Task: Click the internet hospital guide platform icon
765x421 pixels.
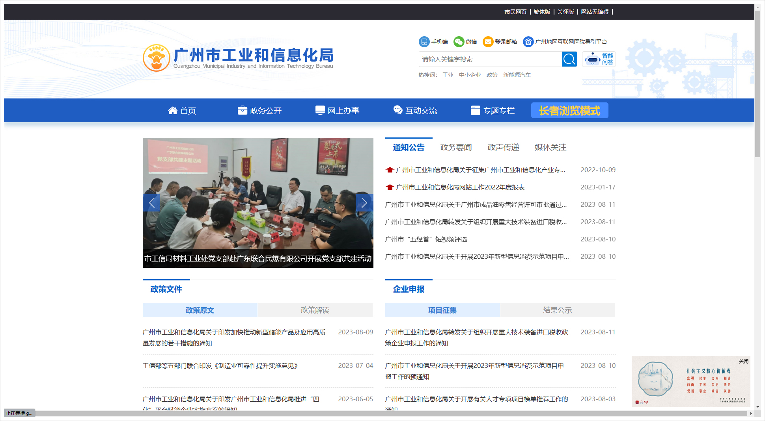Action: coord(528,42)
